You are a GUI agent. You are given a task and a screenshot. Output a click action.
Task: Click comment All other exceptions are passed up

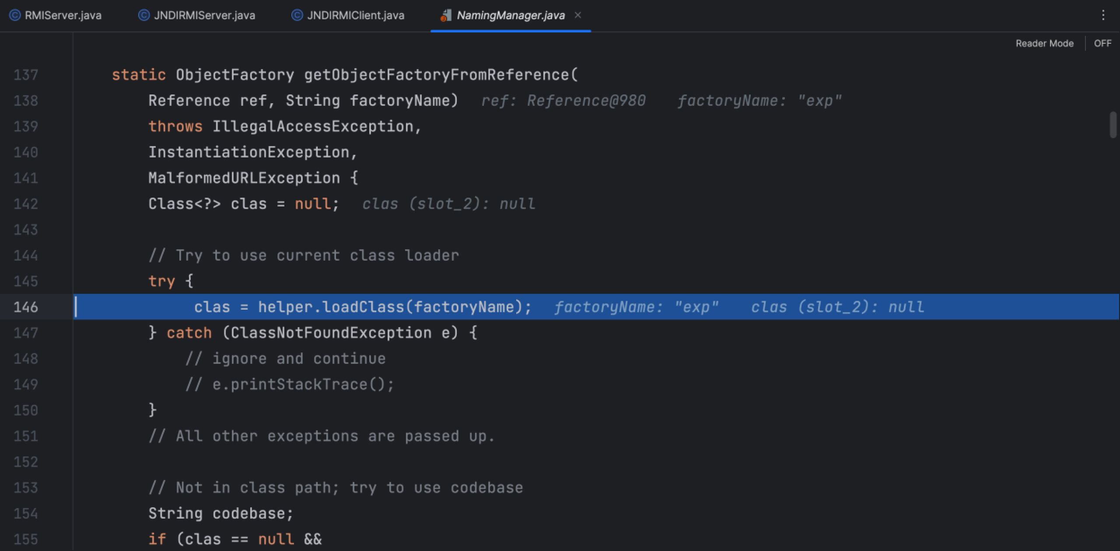click(x=322, y=436)
